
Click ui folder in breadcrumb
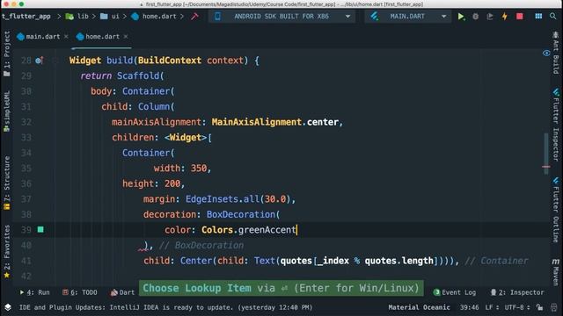point(110,17)
